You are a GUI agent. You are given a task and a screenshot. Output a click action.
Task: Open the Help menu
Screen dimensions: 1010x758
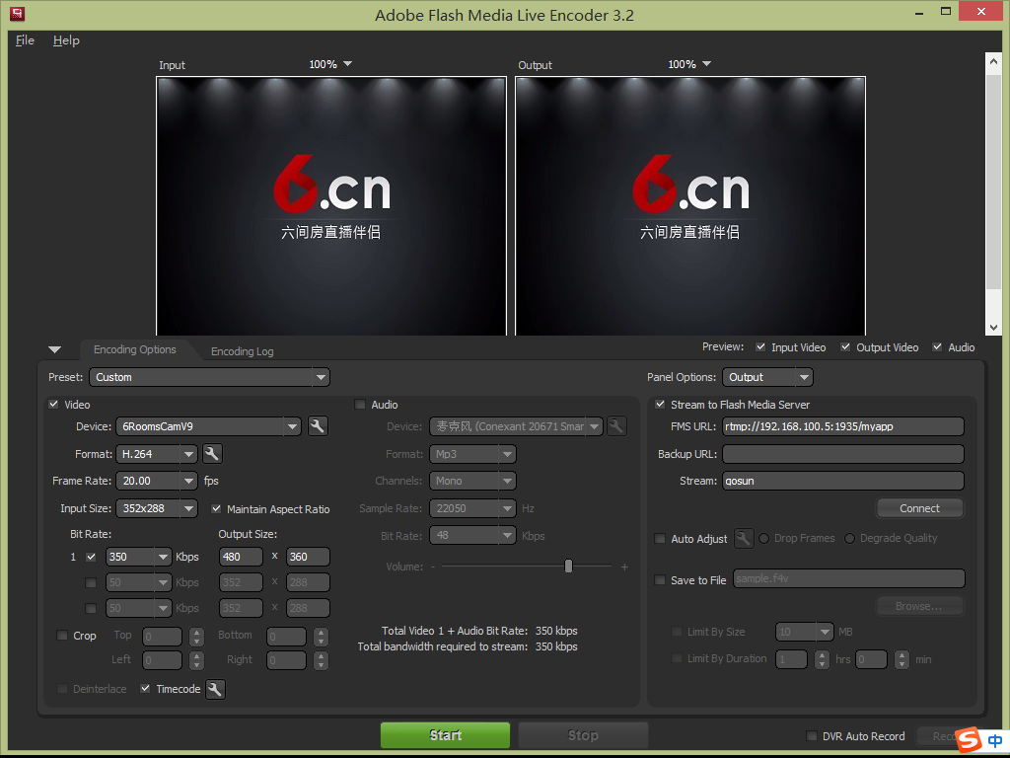(66, 39)
